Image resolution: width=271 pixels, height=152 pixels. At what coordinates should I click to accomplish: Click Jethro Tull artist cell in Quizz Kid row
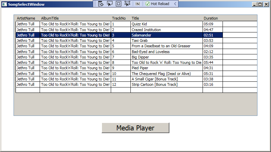pos(28,24)
